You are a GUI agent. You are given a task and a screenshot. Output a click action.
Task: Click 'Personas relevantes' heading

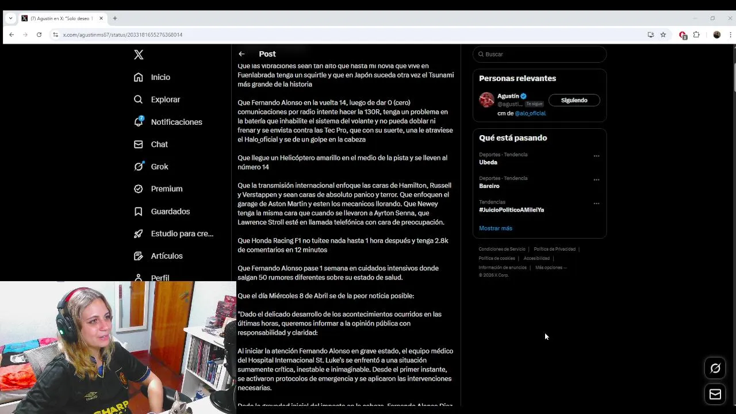click(x=517, y=78)
